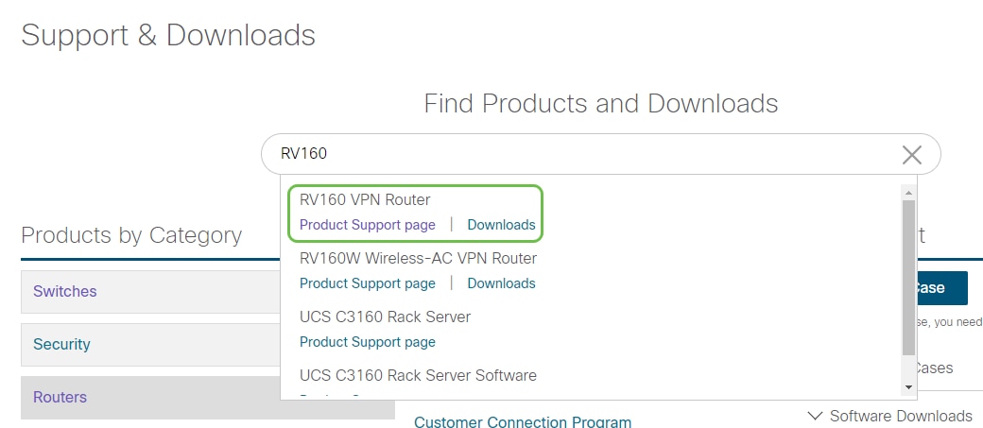Expand the Software Downloads chevron

click(x=815, y=416)
